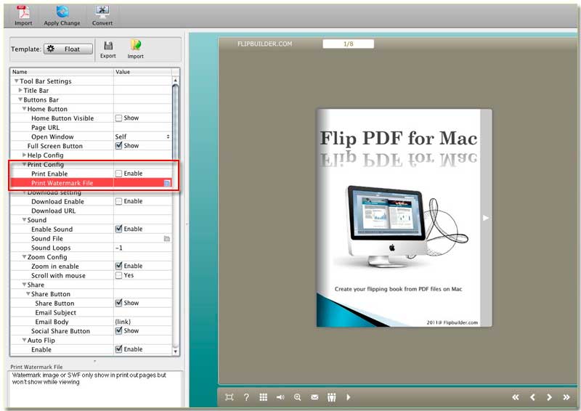
Task: Collapse the Sound settings node
Action: click(24, 220)
